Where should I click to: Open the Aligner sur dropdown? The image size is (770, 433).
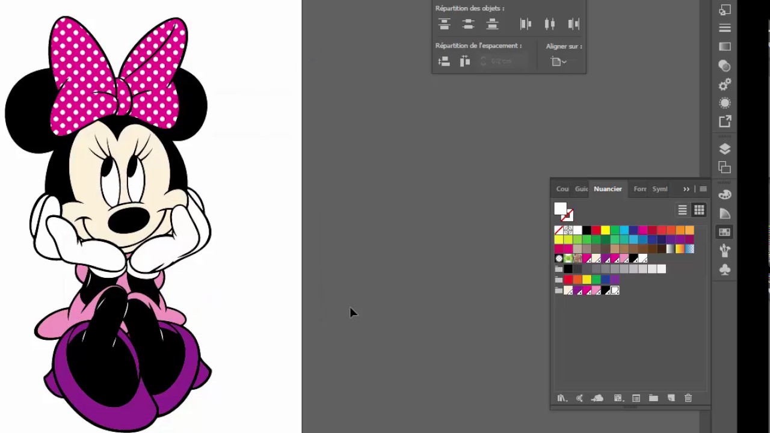[x=559, y=61]
